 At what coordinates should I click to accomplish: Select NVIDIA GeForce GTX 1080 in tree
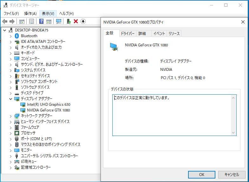pos(49,110)
